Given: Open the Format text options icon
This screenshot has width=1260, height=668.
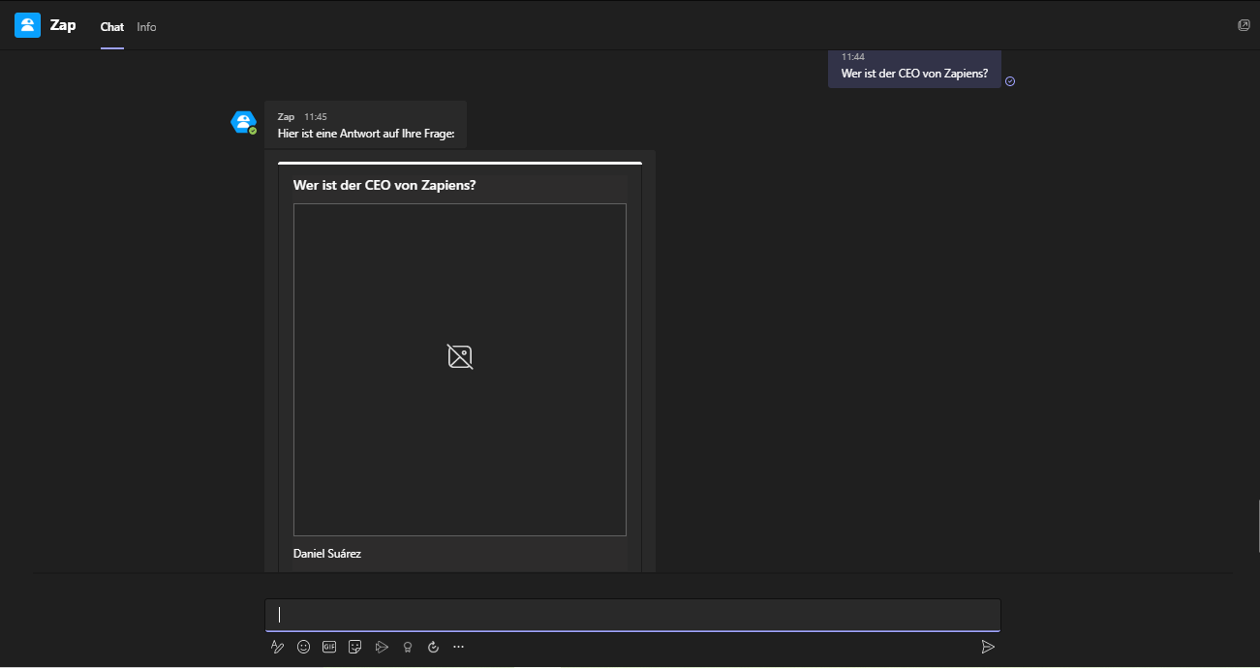Looking at the screenshot, I should click(277, 647).
